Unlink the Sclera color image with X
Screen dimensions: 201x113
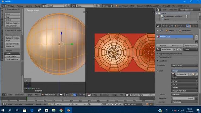pyautogui.click(x=196, y=74)
